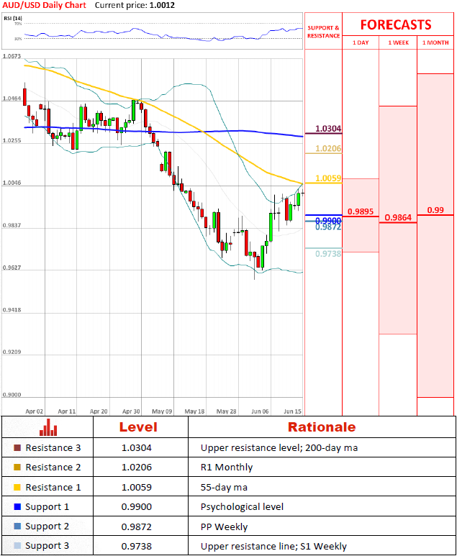Select the 1 MONTH forecast column header
Image resolution: width=457 pixels, height=556 pixels.
[435, 42]
